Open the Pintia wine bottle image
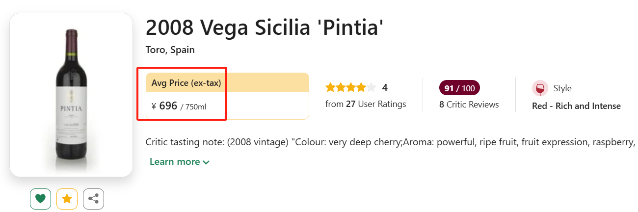This screenshot has width=638, height=212. point(71,96)
